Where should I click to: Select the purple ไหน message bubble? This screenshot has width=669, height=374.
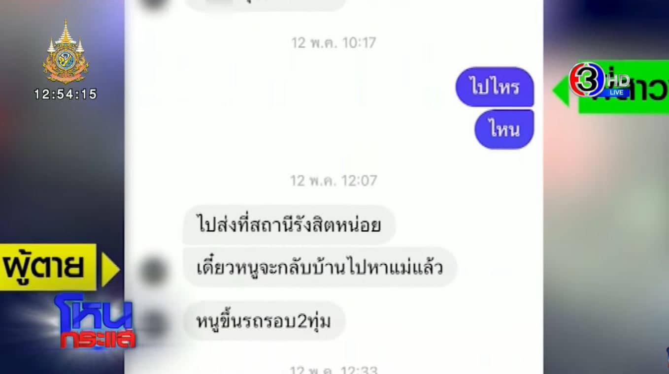(x=504, y=129)
